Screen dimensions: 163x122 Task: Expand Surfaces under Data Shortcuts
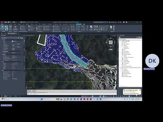(x=121, y=69)
